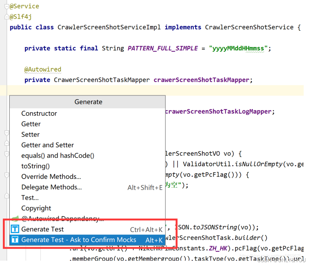
Task: Click CrawlerScreenShotServiceImpl class name
Action: (109, 27)
